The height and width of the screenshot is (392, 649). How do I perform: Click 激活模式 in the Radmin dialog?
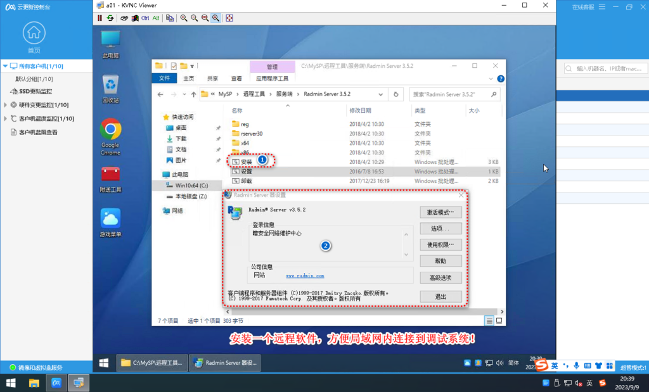[440, 213]
